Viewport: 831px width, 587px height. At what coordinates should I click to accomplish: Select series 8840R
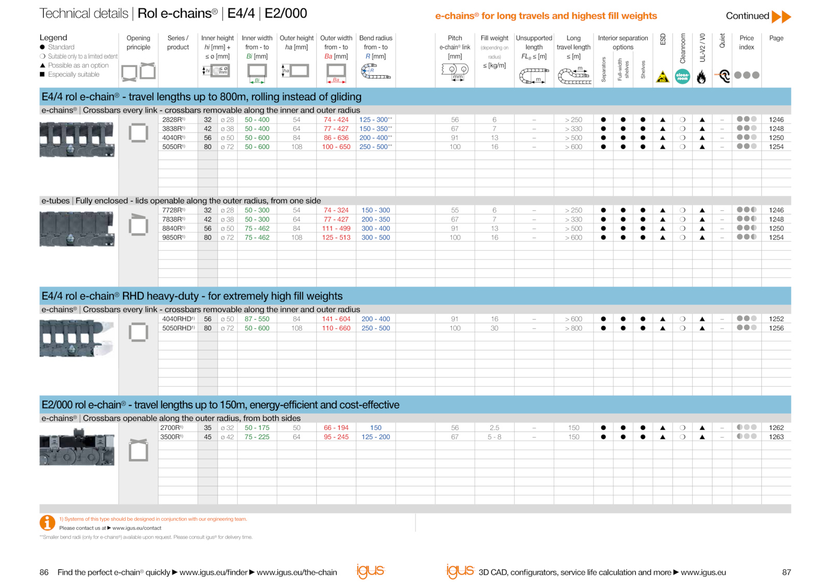[x=173, y=228]
